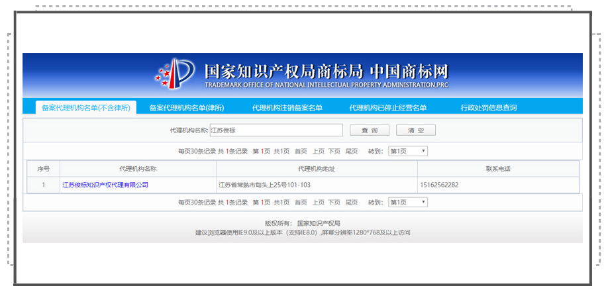This screenshot has height=292, width=606.
Task: Click 上页 in lower pagination bar
Action: (319, 202)
